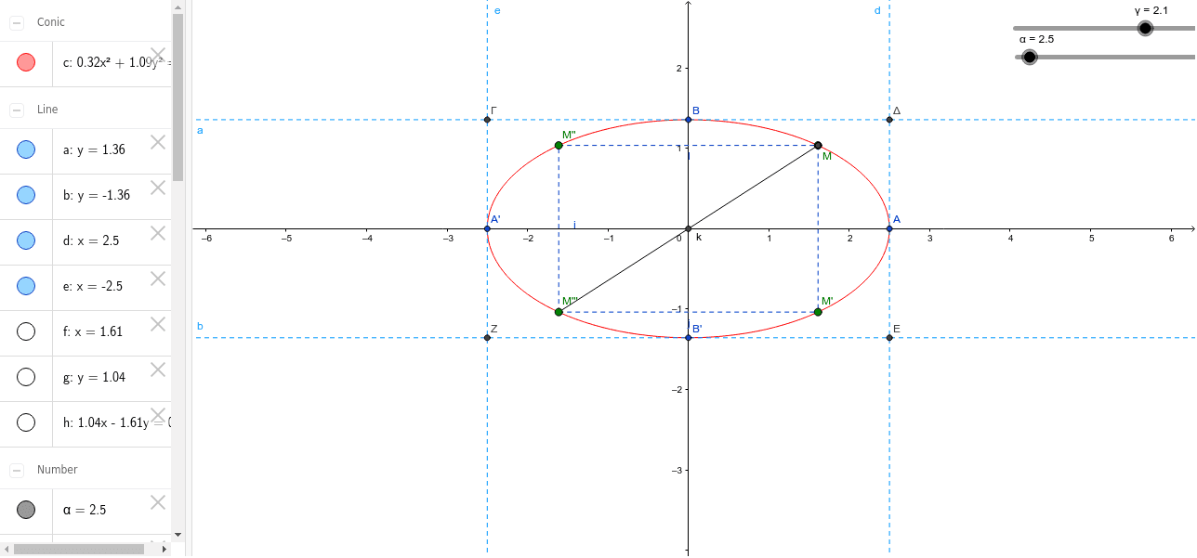Select corner point E
The width and height of the screenshot is (1197, 558).
click(889, 337)
